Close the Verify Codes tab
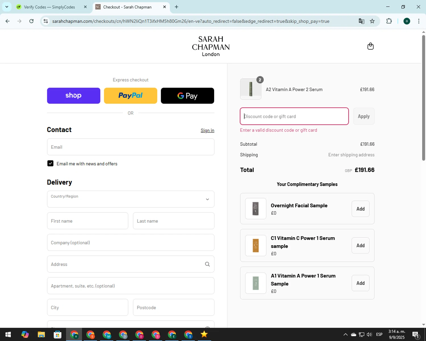This screenshot has width=426, height=341. coord(85,7)
